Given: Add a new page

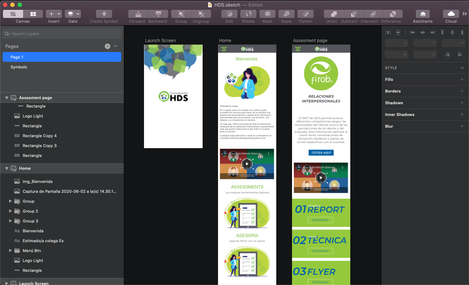Looking at the screenshot, I should point(107,46).
